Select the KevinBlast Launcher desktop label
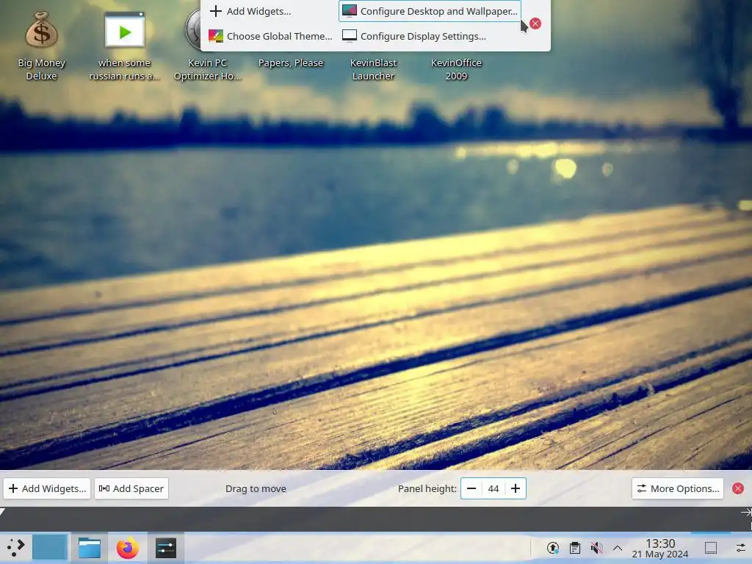Screen dimensions: 752x564 tap(374, 69)
